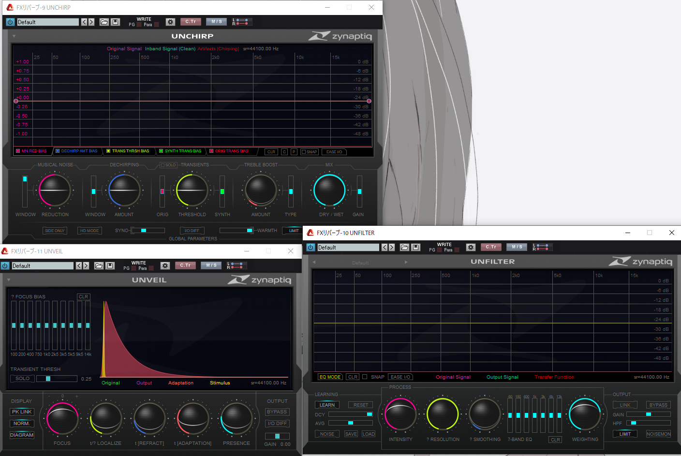Click WEIGHTING knob in UNFILTER

[585, 414]
